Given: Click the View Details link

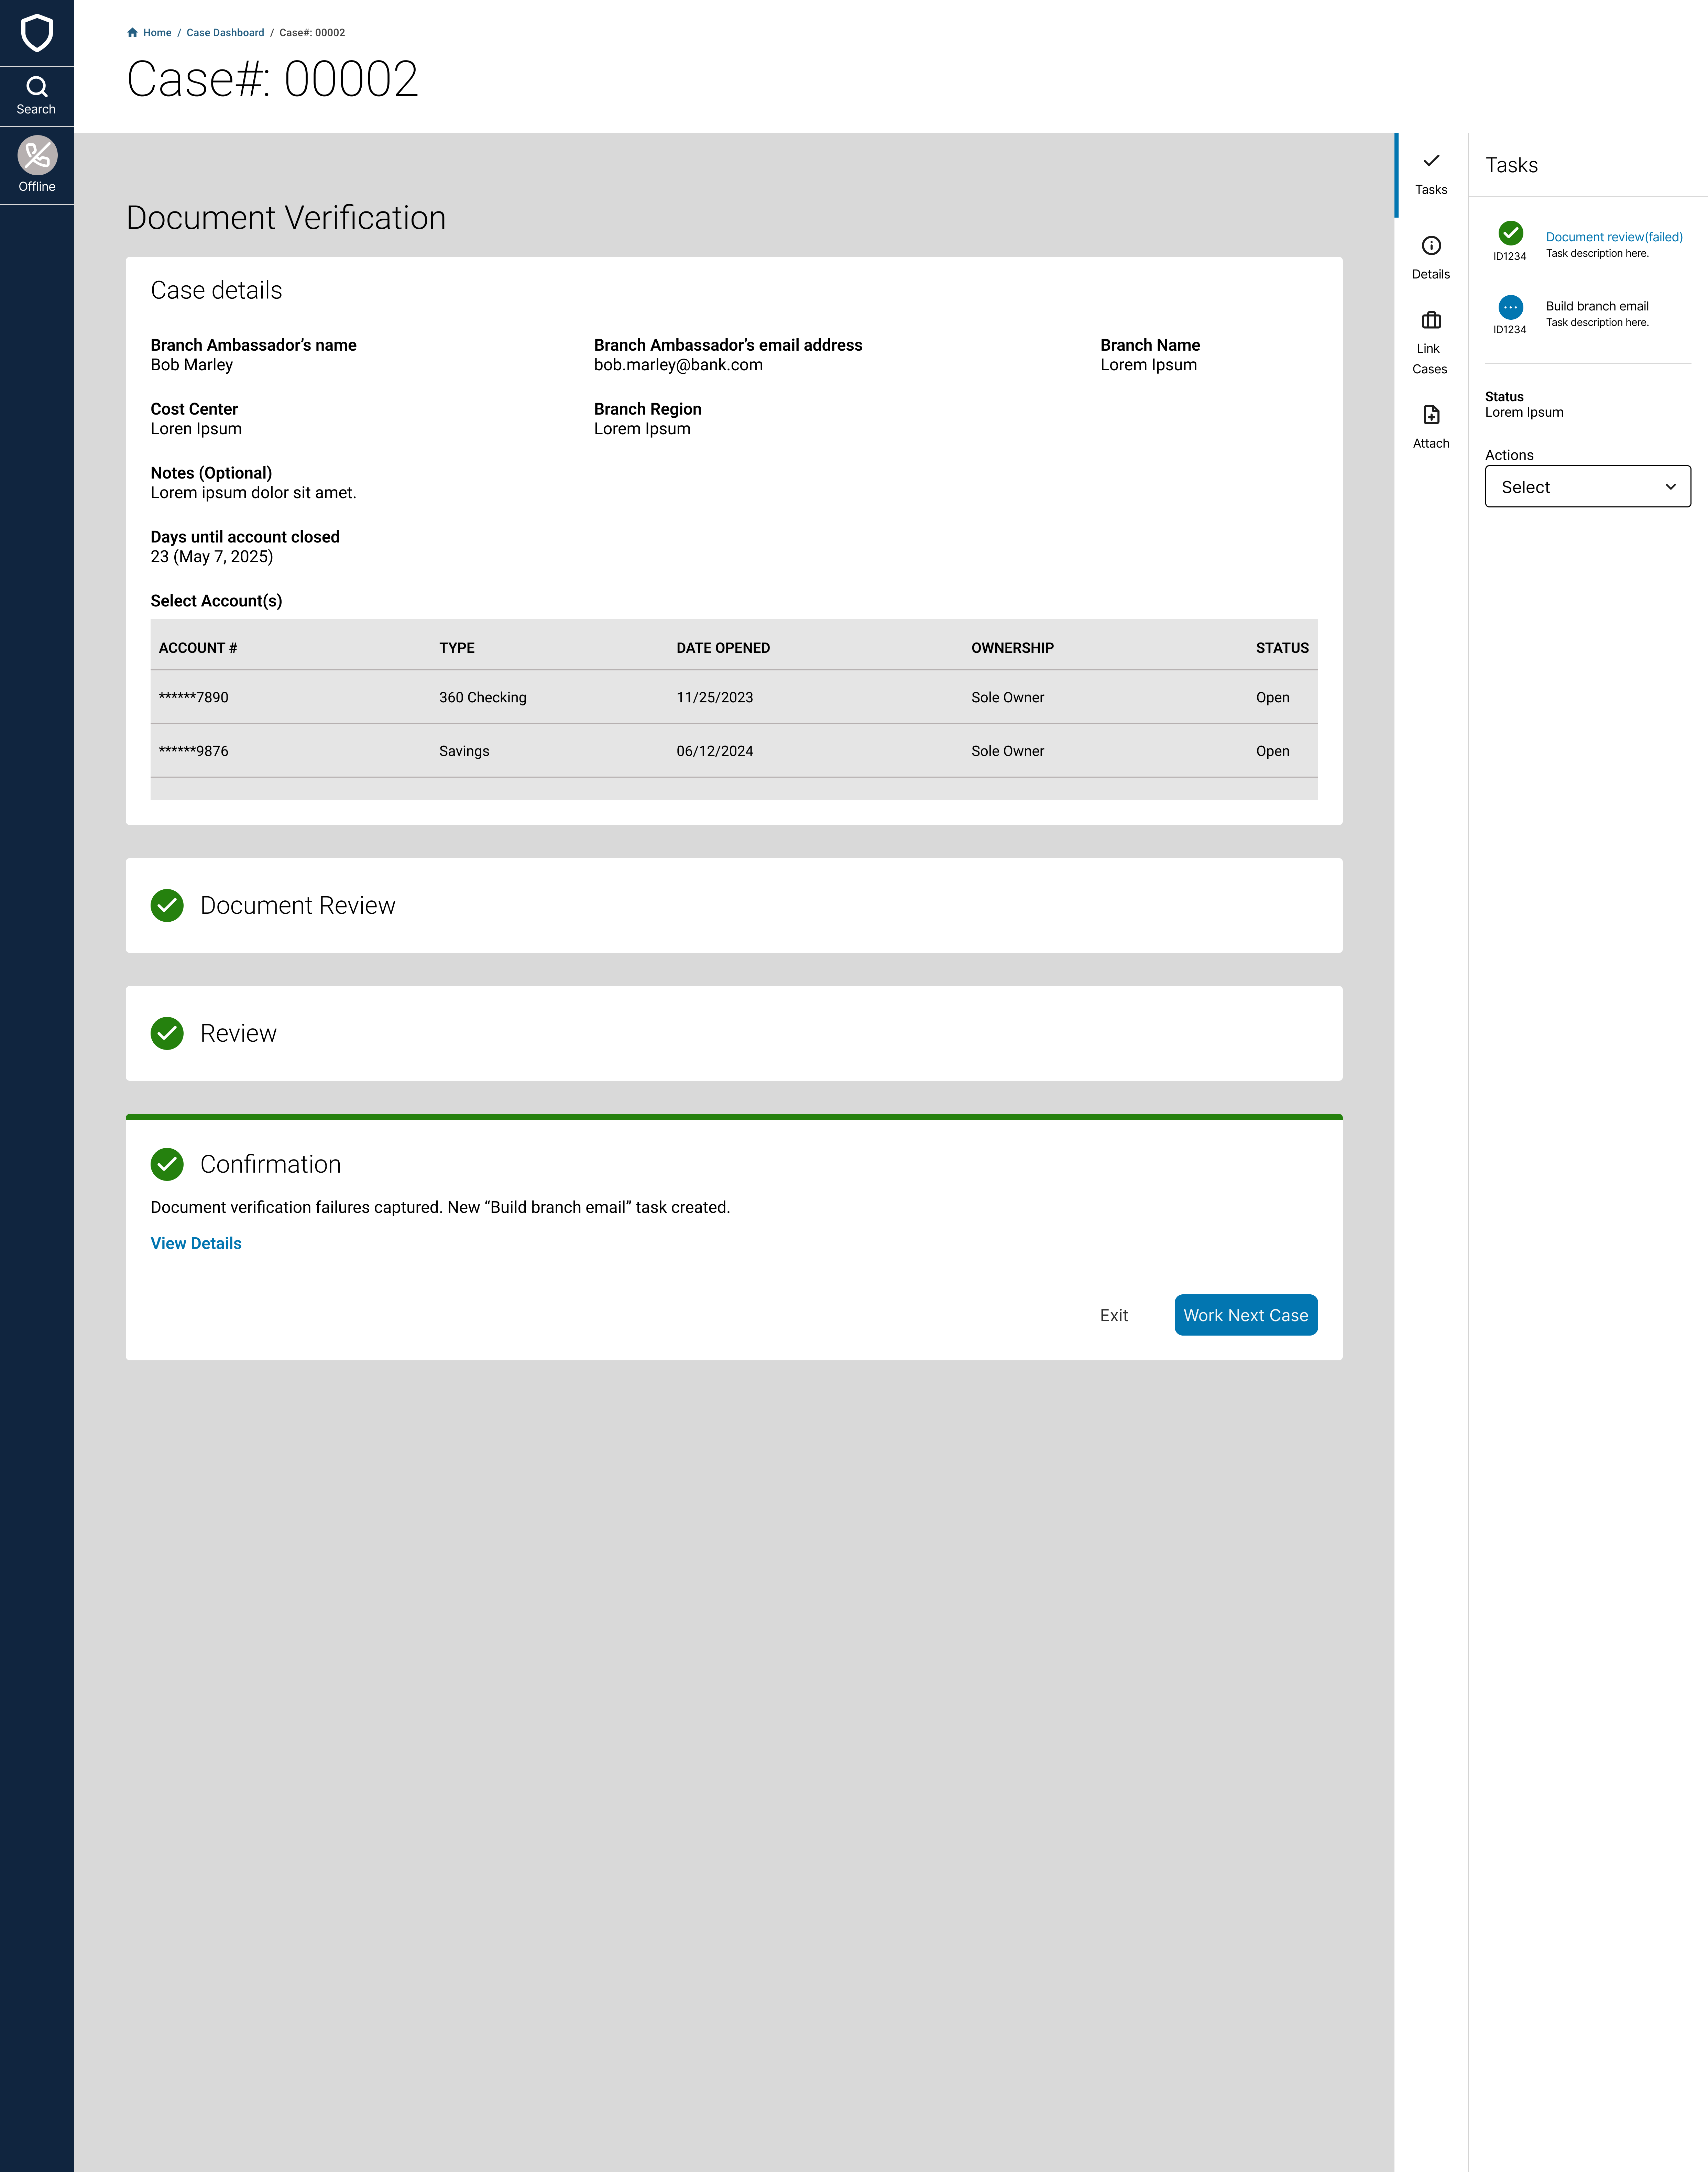Looking at the screenshot, I should click(x=196, y=1243).
